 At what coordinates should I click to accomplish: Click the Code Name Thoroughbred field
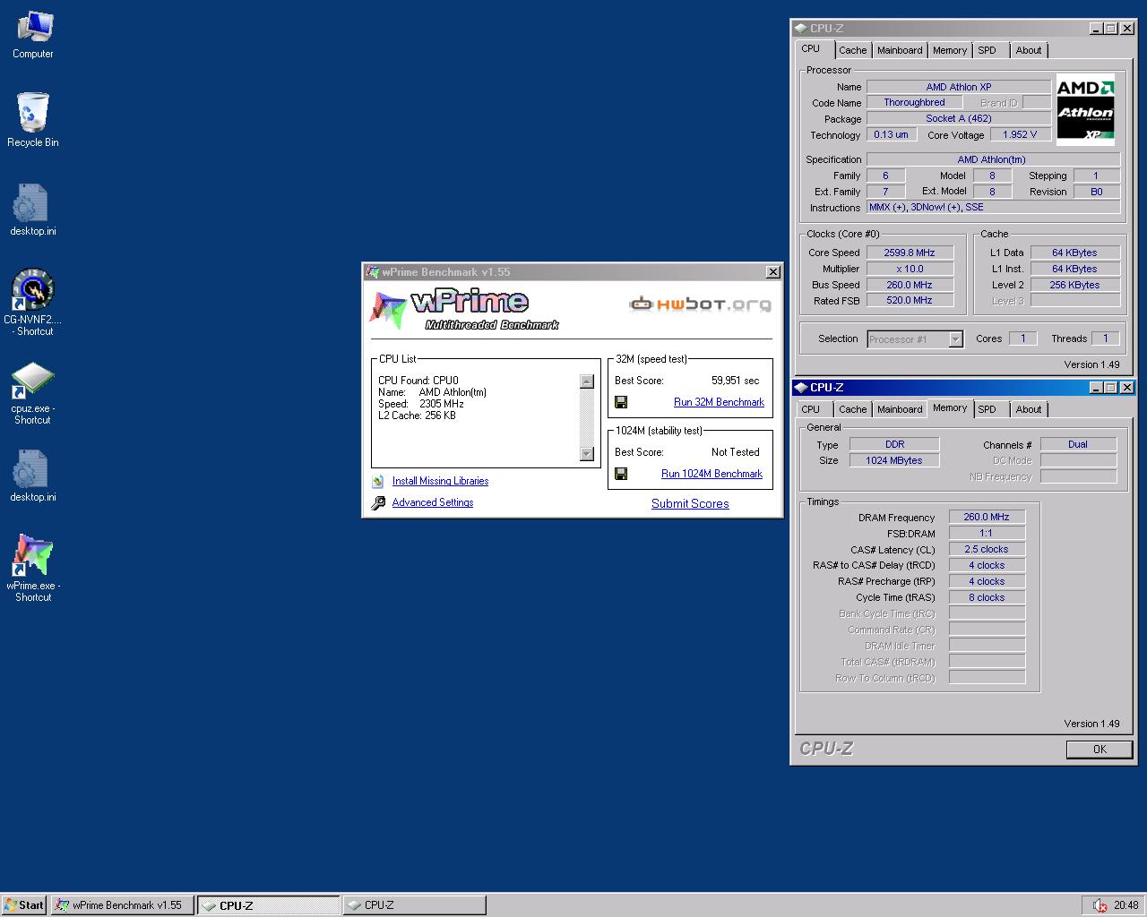pyautogui.click(x=914, y=103)
